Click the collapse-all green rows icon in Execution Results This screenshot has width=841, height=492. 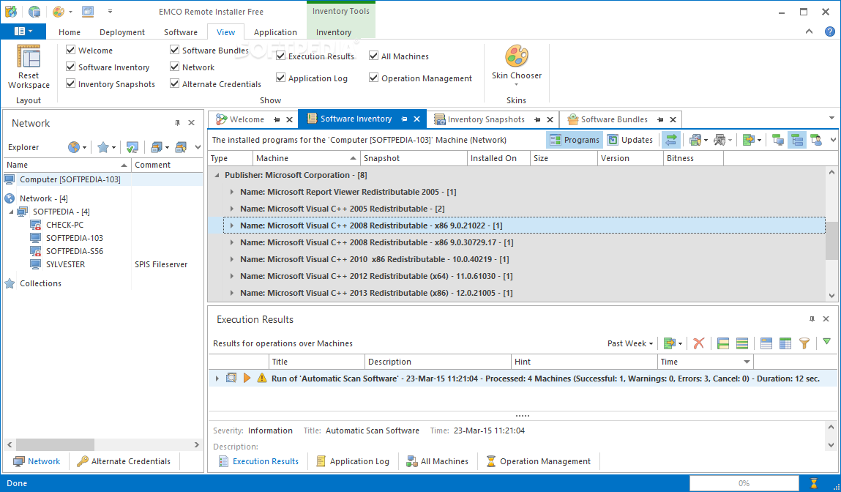(741, 343)
